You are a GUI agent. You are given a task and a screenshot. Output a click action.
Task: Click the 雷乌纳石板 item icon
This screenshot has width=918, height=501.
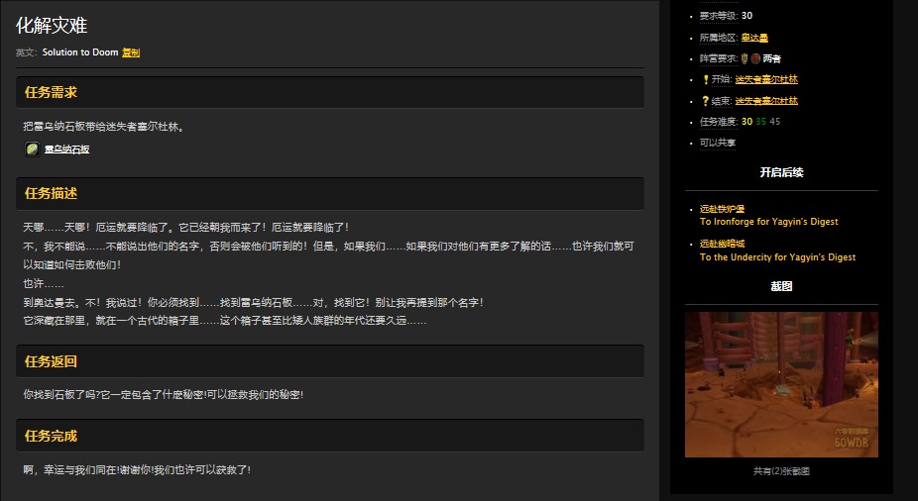32,149
